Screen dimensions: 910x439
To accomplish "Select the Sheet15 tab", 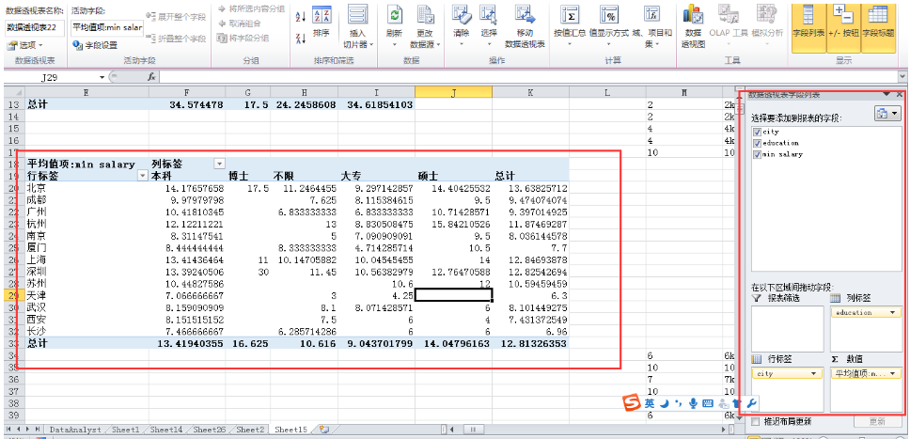I will tap(290, 430).
